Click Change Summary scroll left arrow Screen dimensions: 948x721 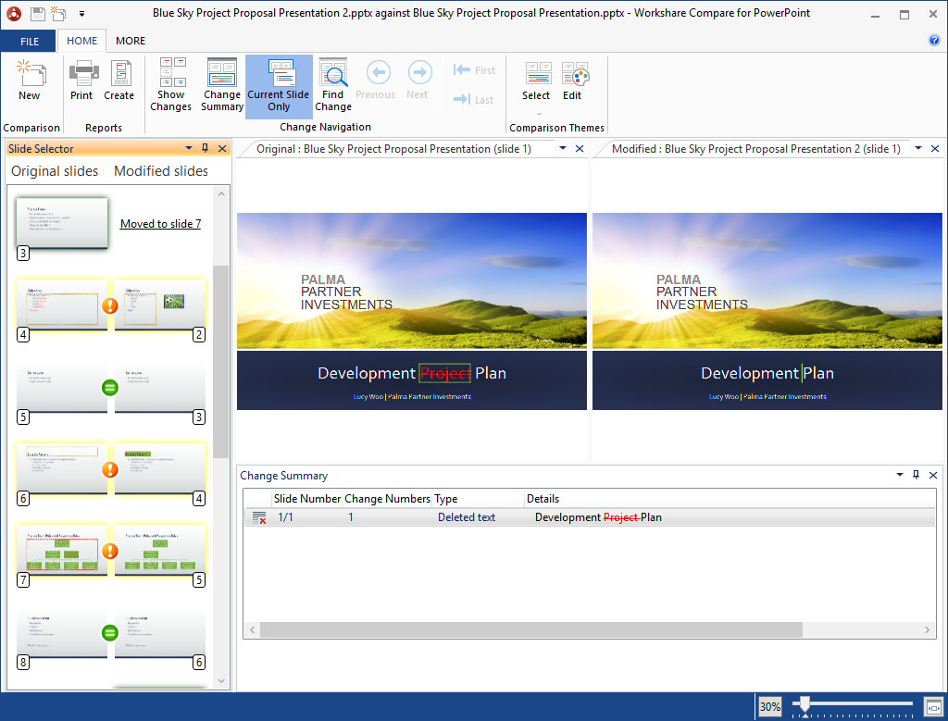point(253,629)
